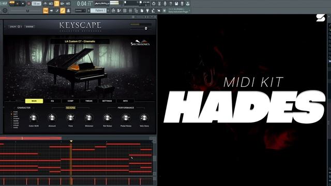Screen dimensions: 331x186
Task: Click the circular undo history icon
Action: [x=154, y=4]
